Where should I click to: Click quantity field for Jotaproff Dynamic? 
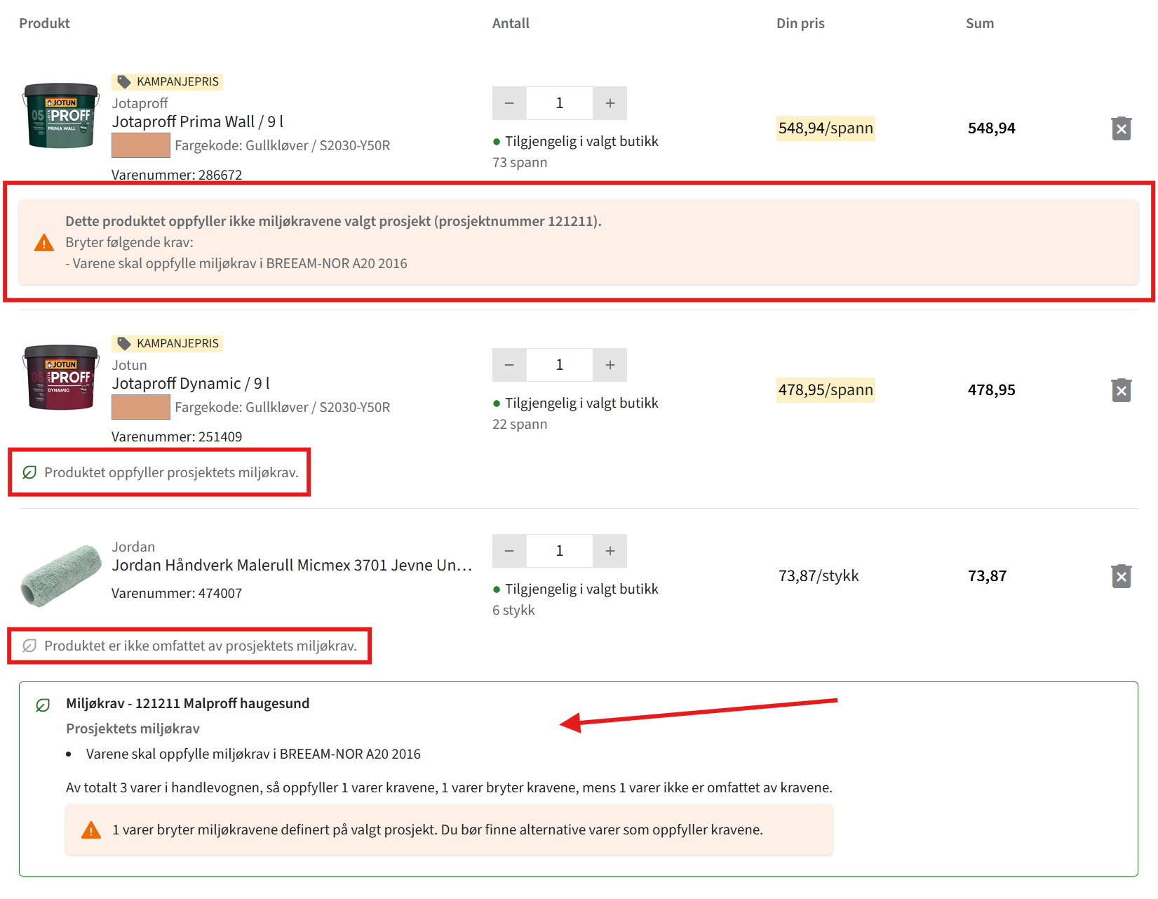coord(560,365)
